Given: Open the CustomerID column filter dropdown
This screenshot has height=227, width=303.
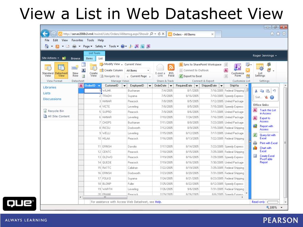Looking at the screenshot, I should pos(125,86).
